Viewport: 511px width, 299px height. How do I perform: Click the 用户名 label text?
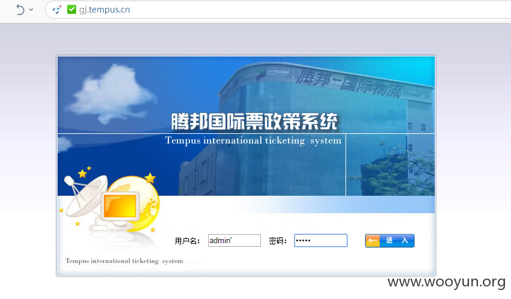pos(187,241)
